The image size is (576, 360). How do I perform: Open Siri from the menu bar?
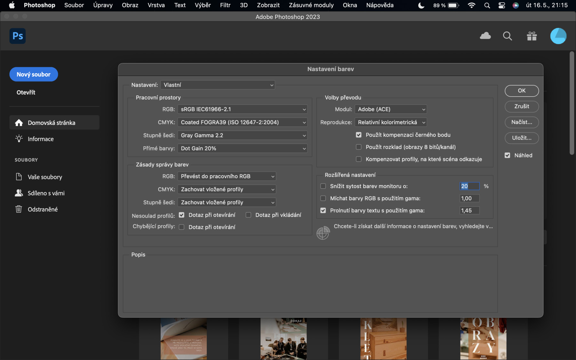pos(516,5)
